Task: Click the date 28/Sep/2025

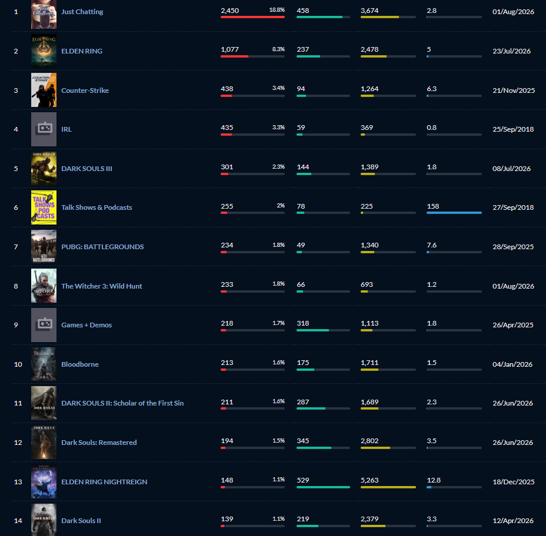Action: point(513,247)
